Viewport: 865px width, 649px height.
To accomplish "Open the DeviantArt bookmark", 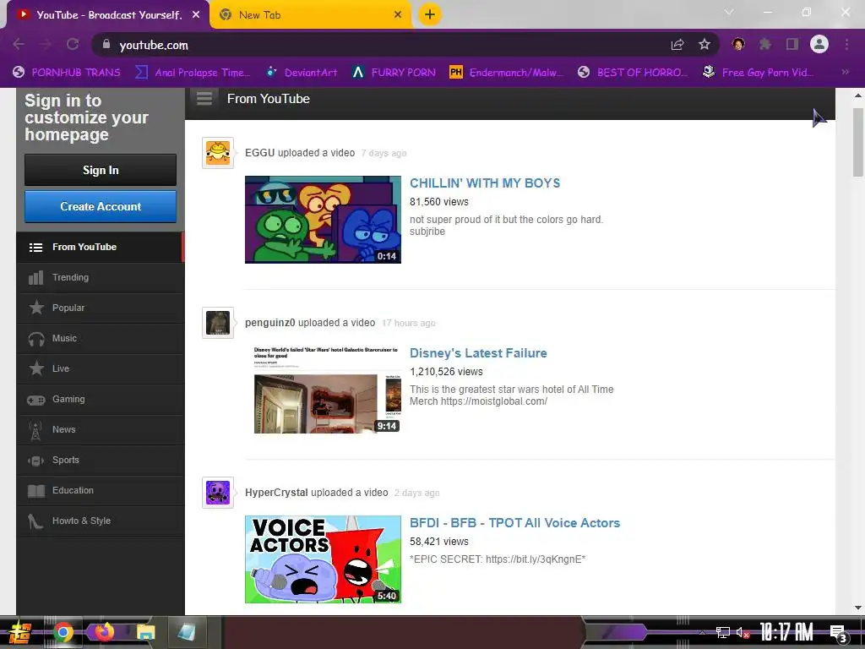I will coord(302,73).
